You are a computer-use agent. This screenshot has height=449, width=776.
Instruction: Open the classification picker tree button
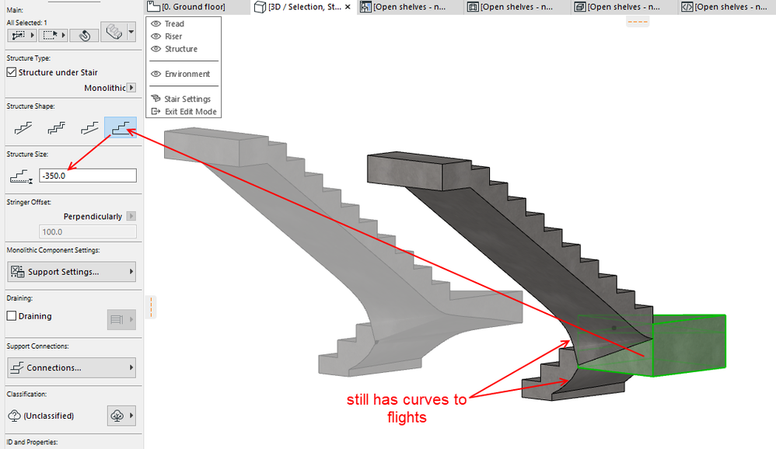pyautogui.click(x=121, y=416)
